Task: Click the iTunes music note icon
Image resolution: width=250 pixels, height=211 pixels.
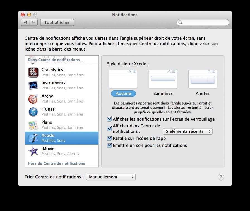Action: click(33, 112)
